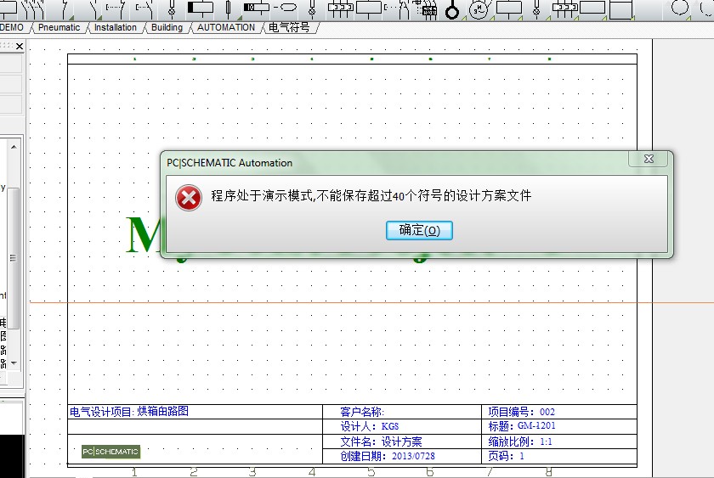
Task: Close the PC|SCHEMATIC Automation error dialog
Action: 648,160
